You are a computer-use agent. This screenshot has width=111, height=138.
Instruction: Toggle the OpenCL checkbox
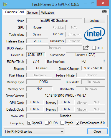click(29, 123)
